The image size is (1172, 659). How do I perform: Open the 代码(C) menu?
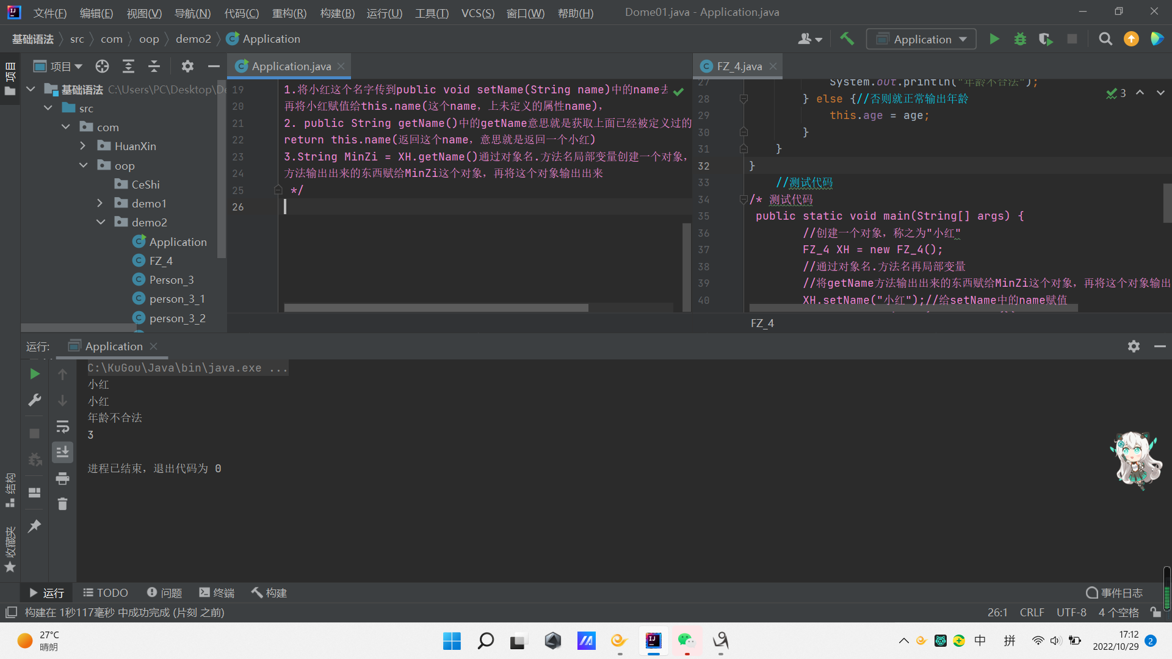[241, 13]
